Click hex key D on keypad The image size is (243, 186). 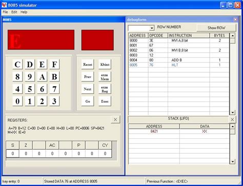30,65
